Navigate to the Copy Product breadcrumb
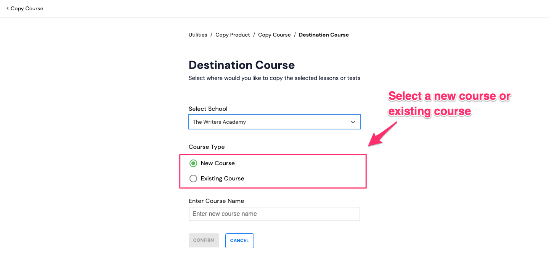Viewport: 549px width, 260px height. click(233, 35)
